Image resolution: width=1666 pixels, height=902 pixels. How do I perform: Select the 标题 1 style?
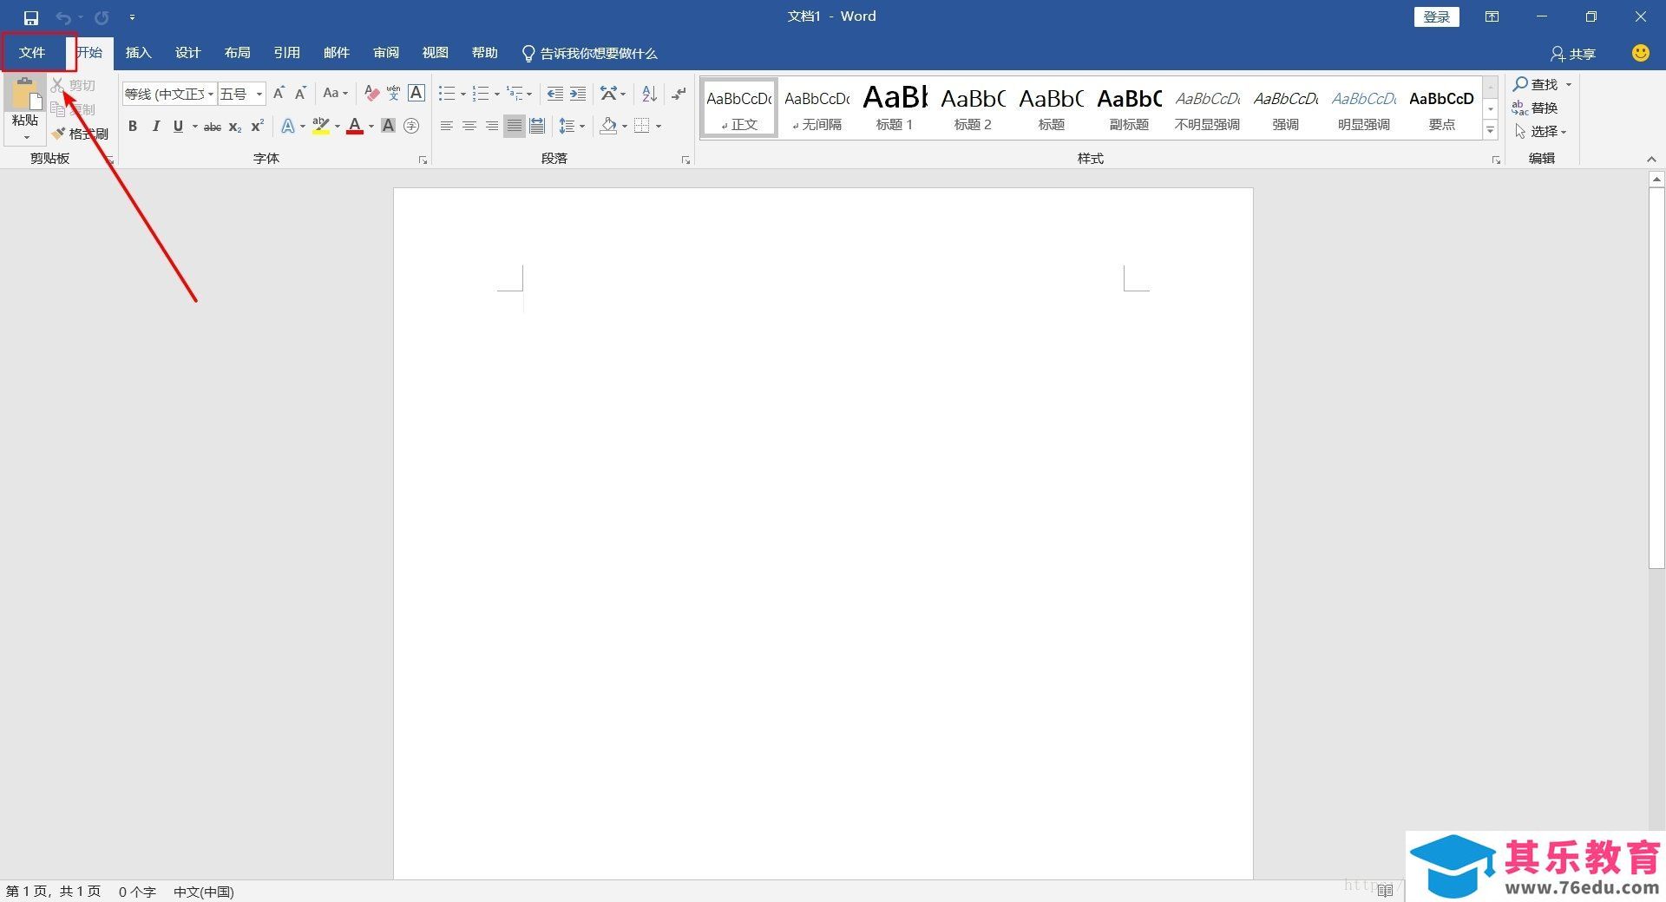[x=895, y=108]
